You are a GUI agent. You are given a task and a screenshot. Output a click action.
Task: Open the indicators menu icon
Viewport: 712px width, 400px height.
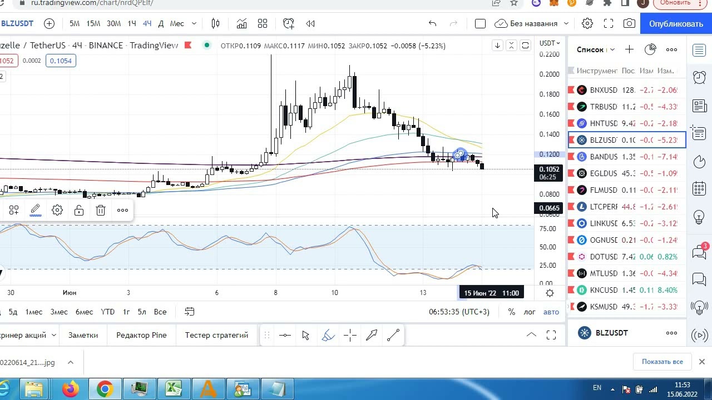coord(241,23)
